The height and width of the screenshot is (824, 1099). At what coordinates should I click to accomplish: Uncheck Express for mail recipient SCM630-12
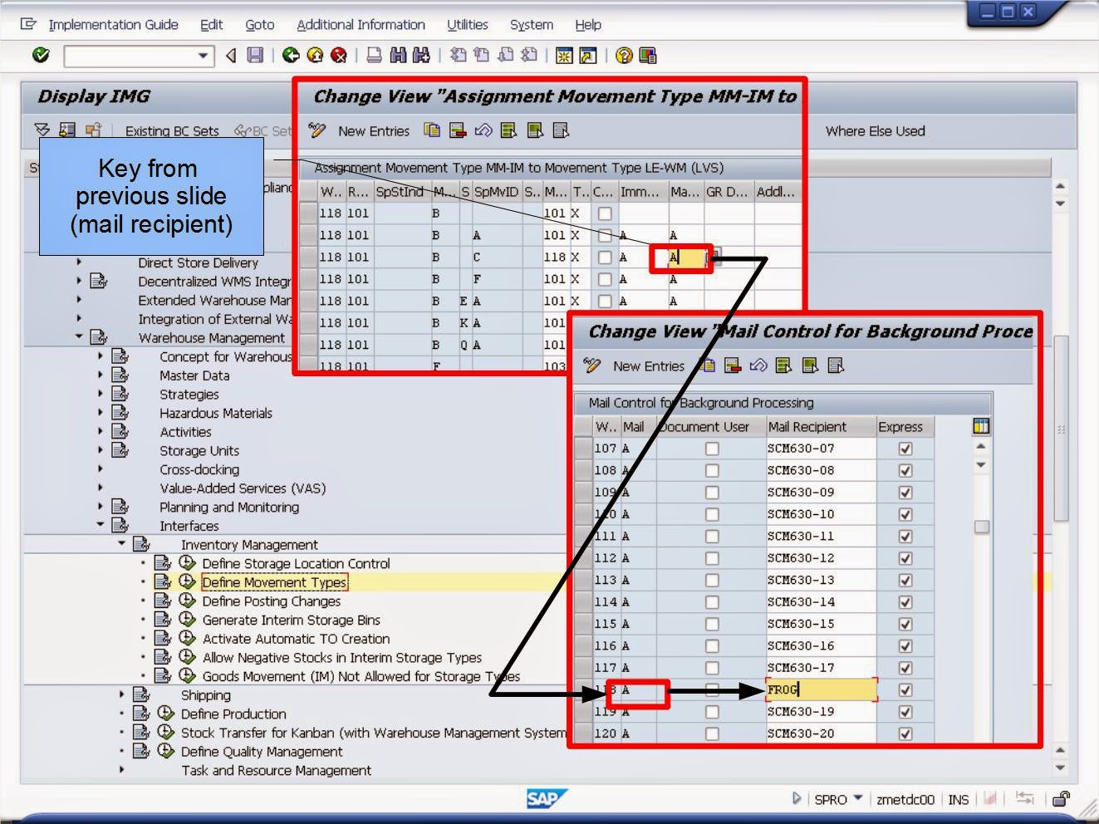click(x=904, y=557)
